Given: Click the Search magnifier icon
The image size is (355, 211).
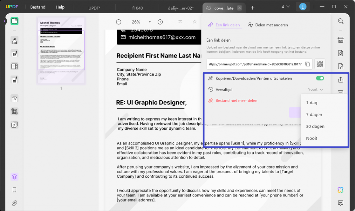Looking at the screenshot, I should click(340, 21).
